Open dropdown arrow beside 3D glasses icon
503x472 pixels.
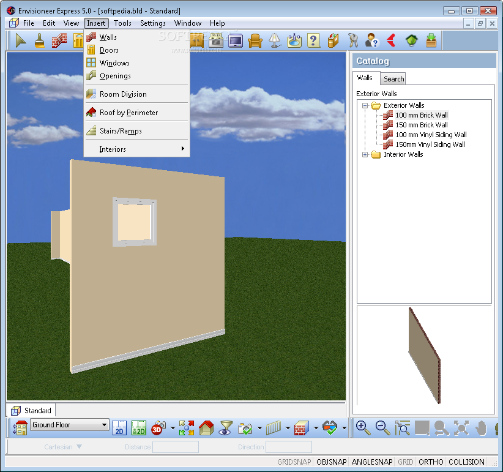point(345,428)
